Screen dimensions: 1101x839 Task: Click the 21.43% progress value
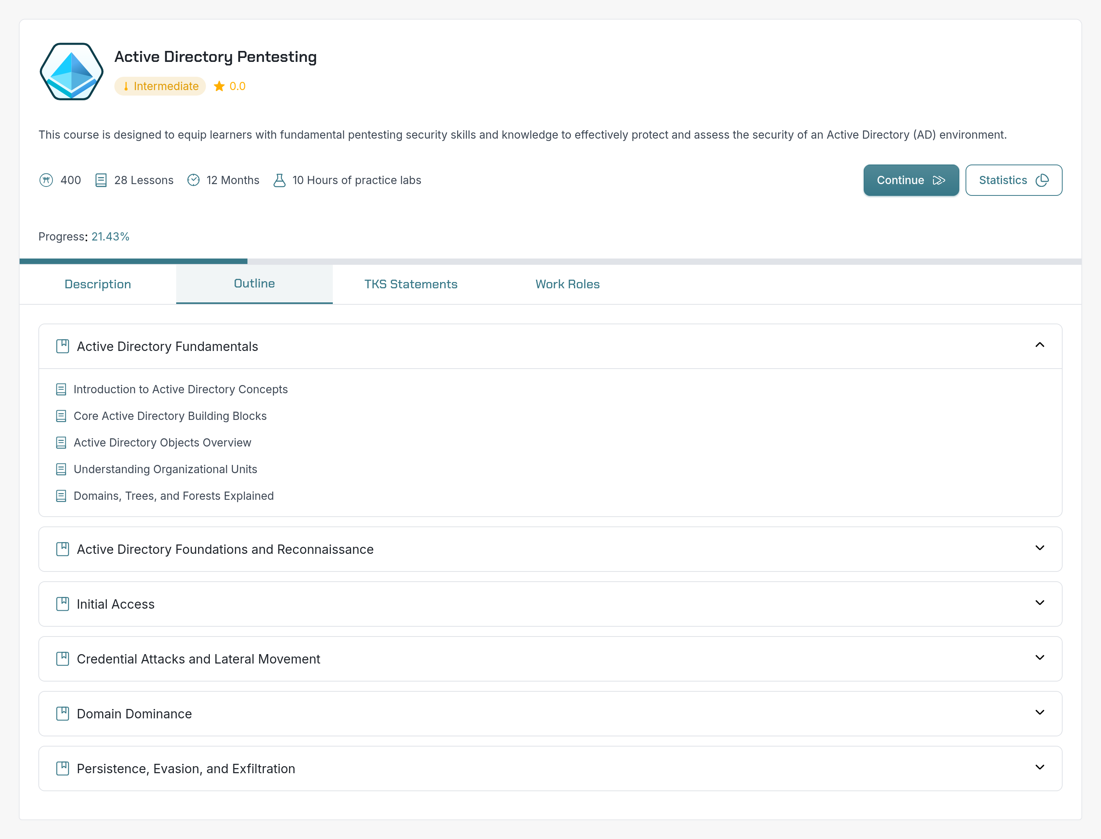tap(110, 237)
